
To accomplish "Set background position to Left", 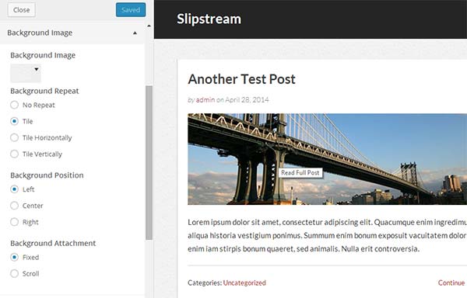I will pos(14,189).
